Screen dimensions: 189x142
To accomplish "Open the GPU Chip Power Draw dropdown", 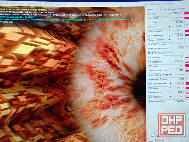I will (x=170, y=83).
